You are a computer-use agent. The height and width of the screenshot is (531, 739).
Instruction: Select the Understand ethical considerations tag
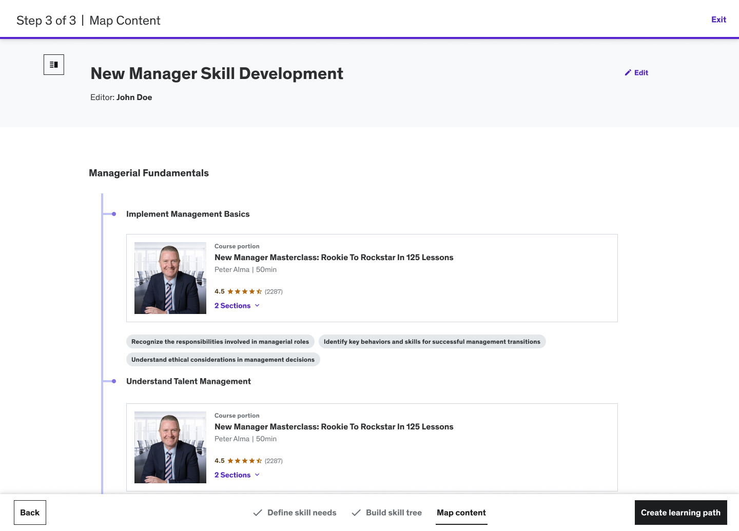[223, 360]
